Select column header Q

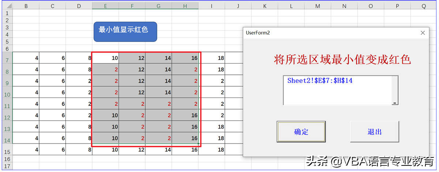coord(424,6)
